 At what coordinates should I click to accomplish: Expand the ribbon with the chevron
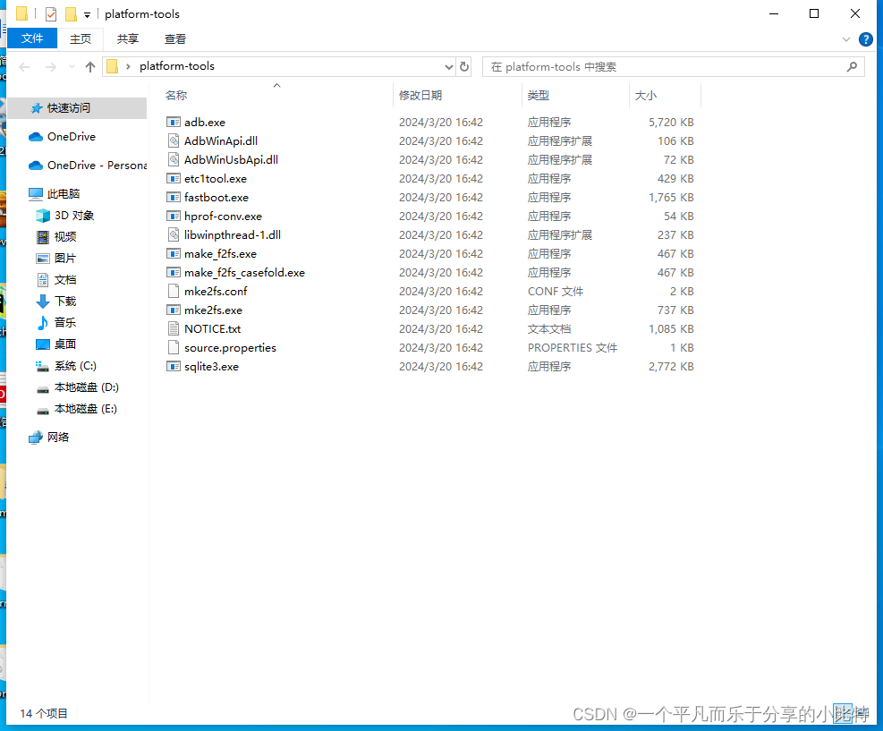(845, 39)
